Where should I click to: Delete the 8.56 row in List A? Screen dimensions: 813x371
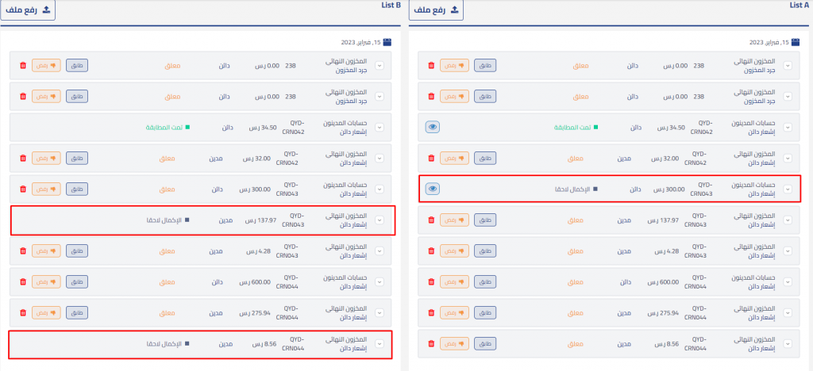(431, 343)
